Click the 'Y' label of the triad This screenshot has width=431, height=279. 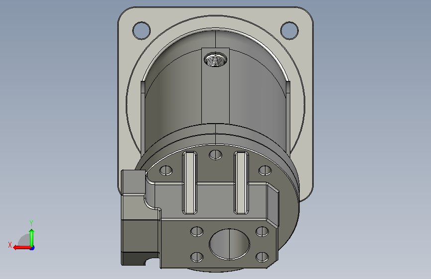[x=31, y=223]
